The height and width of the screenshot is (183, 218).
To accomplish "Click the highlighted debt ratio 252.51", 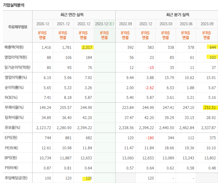I will pos(210,108).
